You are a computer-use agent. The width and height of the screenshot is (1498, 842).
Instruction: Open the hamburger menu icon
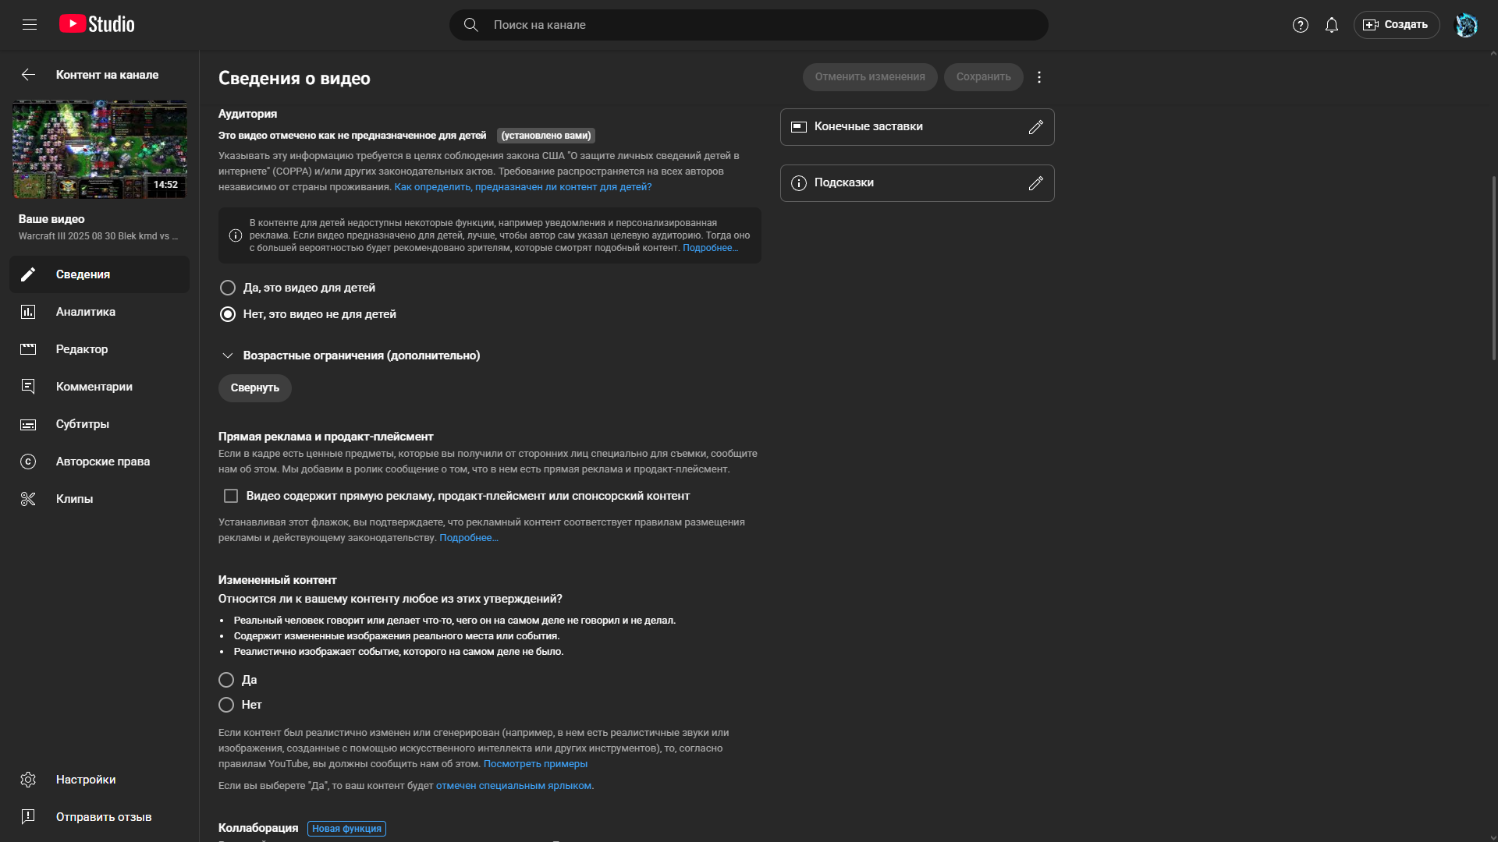(x=30, y=25)
